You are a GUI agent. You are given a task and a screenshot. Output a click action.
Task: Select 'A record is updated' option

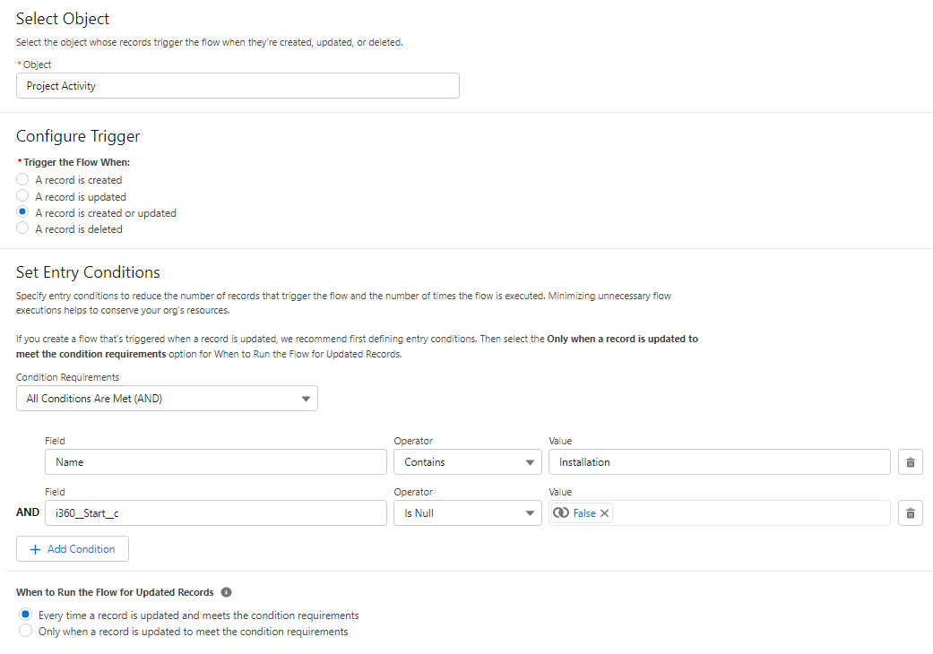[x=23, y=196]
